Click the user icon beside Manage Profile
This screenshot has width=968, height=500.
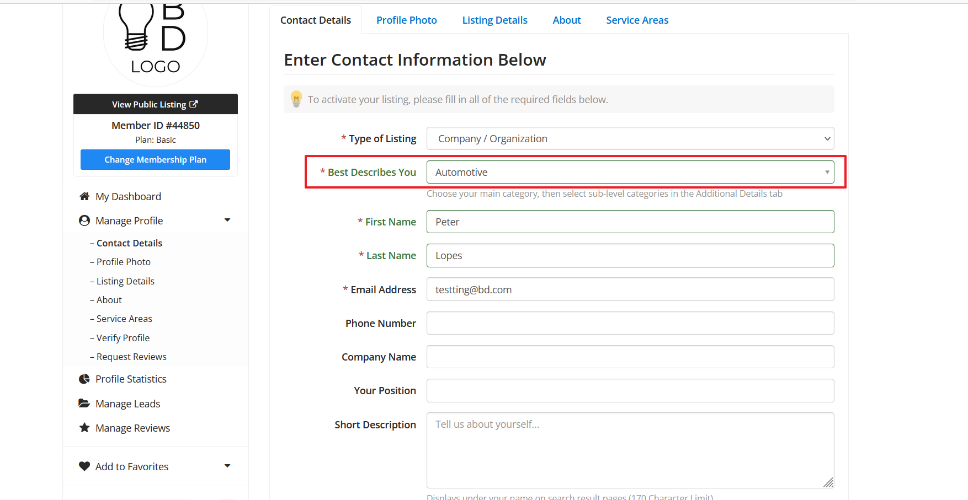(x=84, y=221)
